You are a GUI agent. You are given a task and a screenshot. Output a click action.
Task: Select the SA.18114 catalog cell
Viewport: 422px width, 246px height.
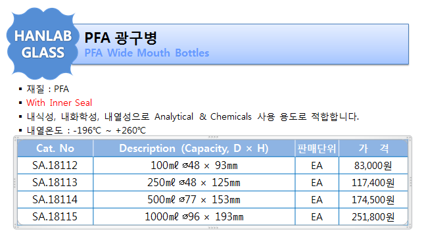[55, 200]
